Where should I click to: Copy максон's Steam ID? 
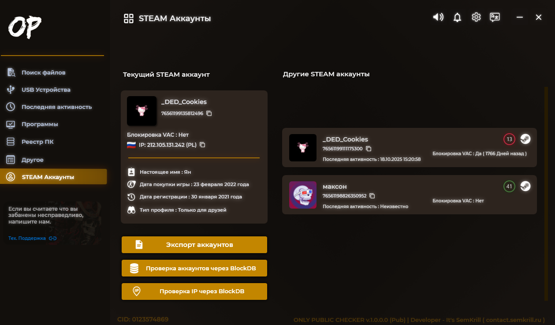tap(372, 195)
